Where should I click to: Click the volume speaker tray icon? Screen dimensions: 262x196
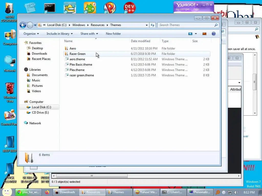pyautogui.click(x=236, y=192)
